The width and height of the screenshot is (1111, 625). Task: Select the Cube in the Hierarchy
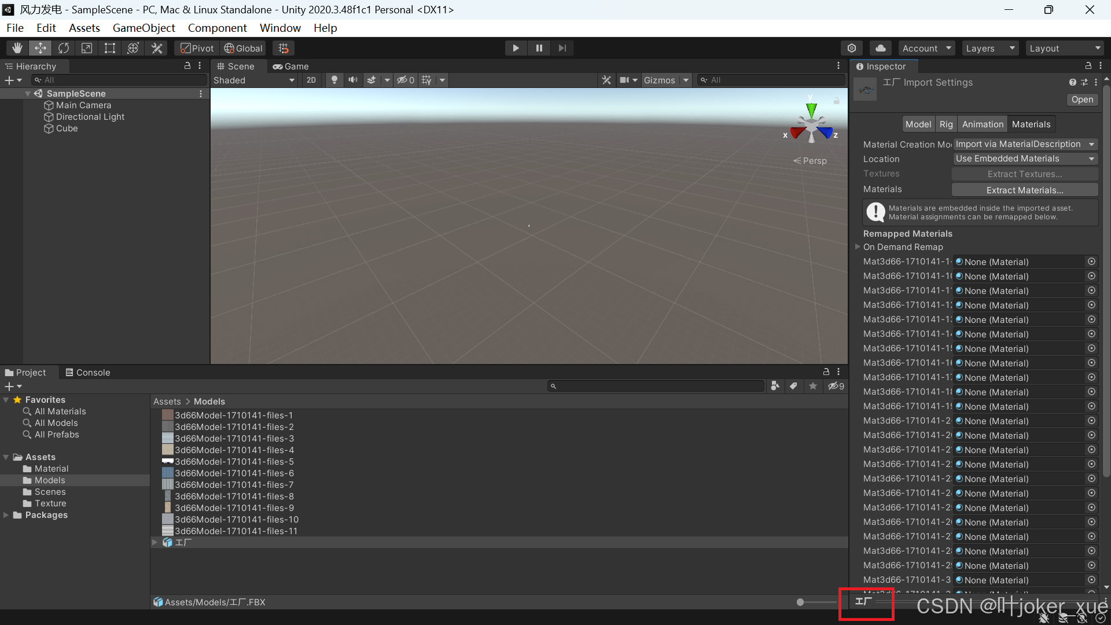coord(66,128)
